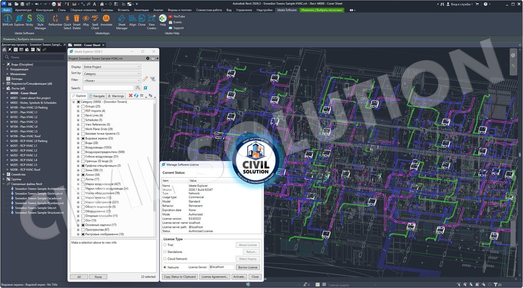The height and width of the screenshot is (288, 523).
Task: Open Ideate Explorer from the ribbon
Action: (19, 20)
